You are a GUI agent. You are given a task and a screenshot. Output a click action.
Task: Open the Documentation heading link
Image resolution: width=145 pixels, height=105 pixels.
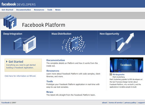pyautogui.click(x=56, y=60)
